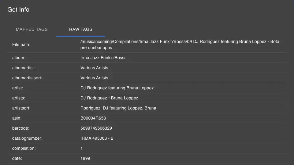Click the date value 1999
This screenshot has height=165, width=294.
[x=85, y=158]
